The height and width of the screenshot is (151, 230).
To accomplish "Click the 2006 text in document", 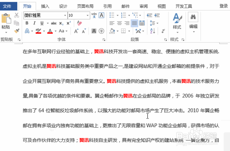I will [x=188, y=96].
